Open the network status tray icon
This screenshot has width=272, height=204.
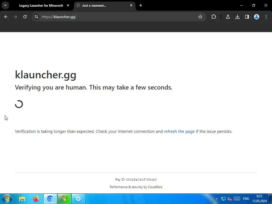coord(223,199)
